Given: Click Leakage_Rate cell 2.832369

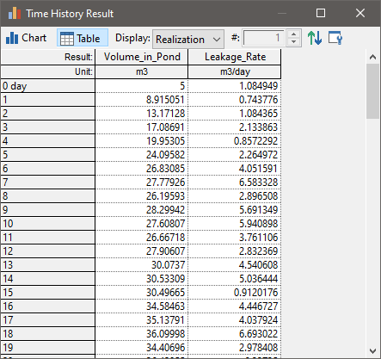Looking at the screenshot, I should tap(235, 251).
